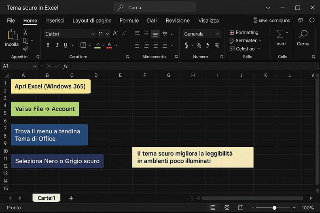
Task: Open the font size 11 dropdown
Action: click(x=108, y=34)
